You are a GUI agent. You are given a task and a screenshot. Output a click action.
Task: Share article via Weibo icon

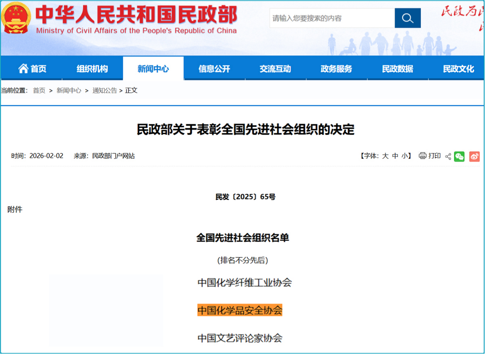(x=474, y=156)
